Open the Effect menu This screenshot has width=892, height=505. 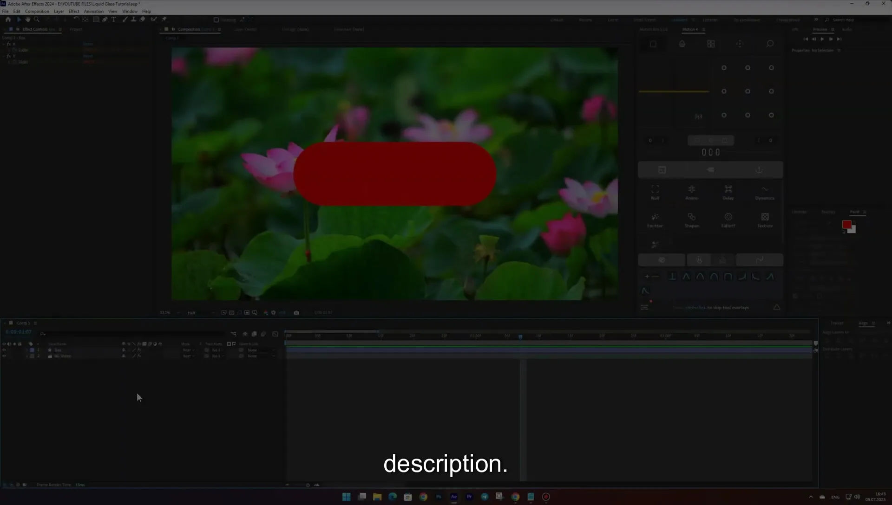tap(74, 11)
